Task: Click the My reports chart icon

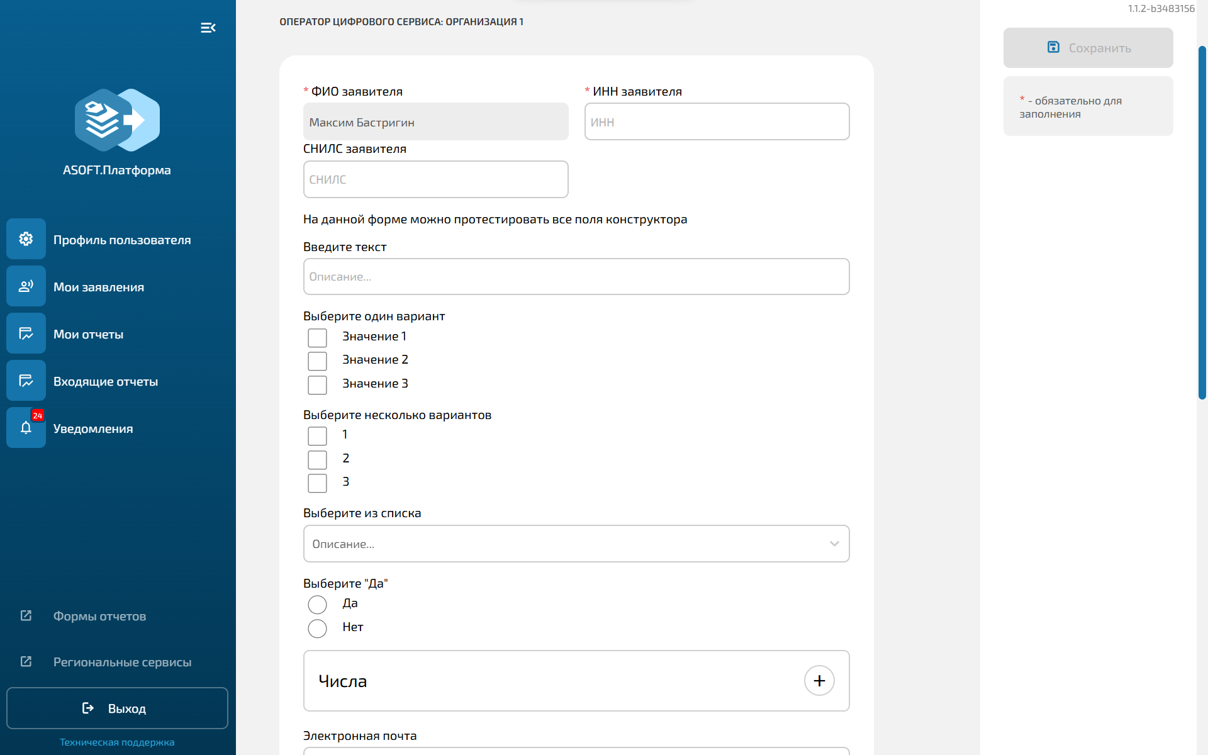Action: click(x=26, y=333)
